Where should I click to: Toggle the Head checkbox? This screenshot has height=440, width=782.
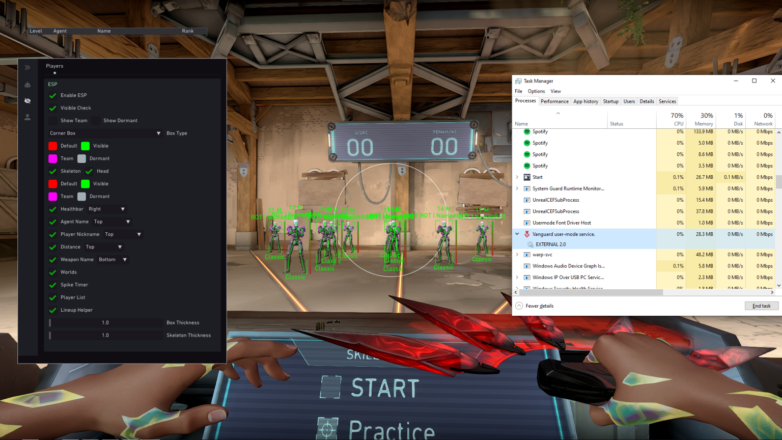(x=89, y=171)
